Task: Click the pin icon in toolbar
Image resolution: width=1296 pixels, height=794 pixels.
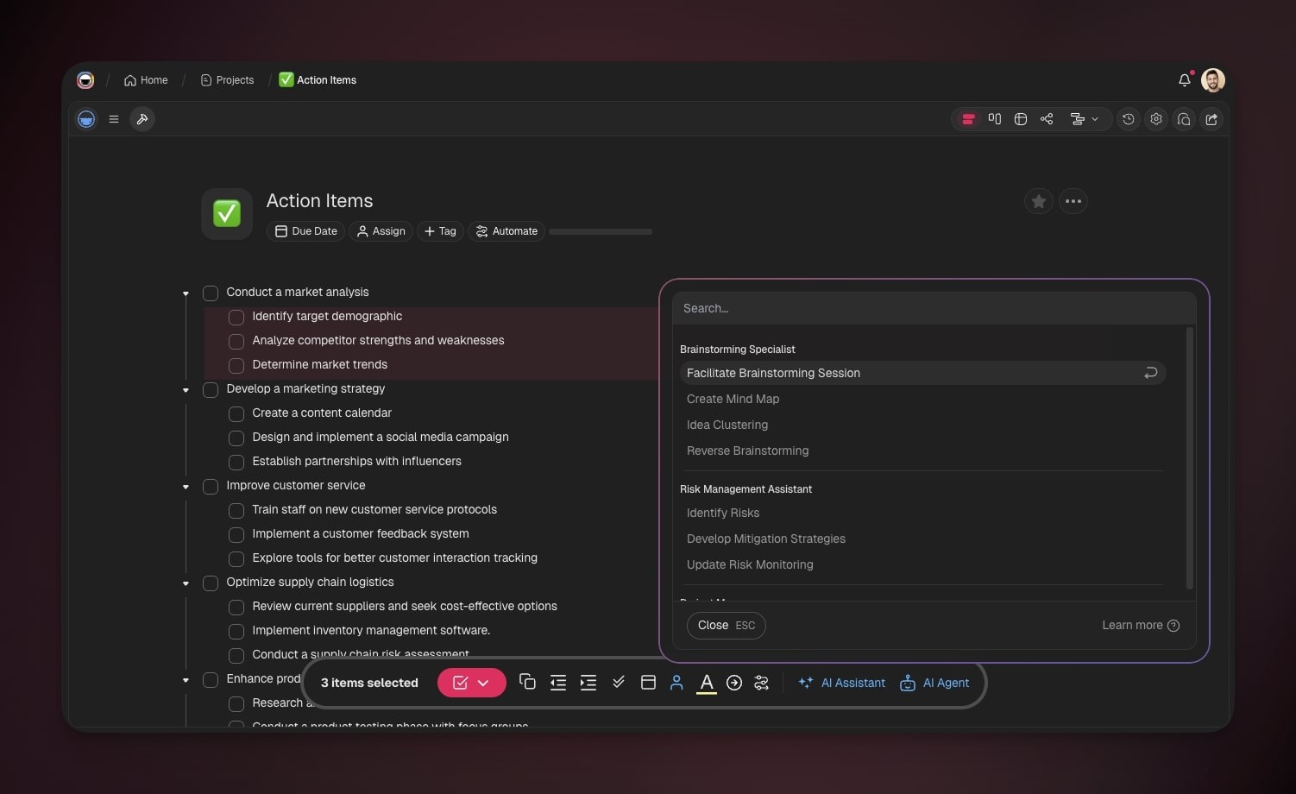Action: [x=142, y=119]
